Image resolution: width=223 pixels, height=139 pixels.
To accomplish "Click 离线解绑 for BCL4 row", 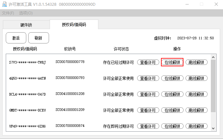I will click(x=196, y=94).
